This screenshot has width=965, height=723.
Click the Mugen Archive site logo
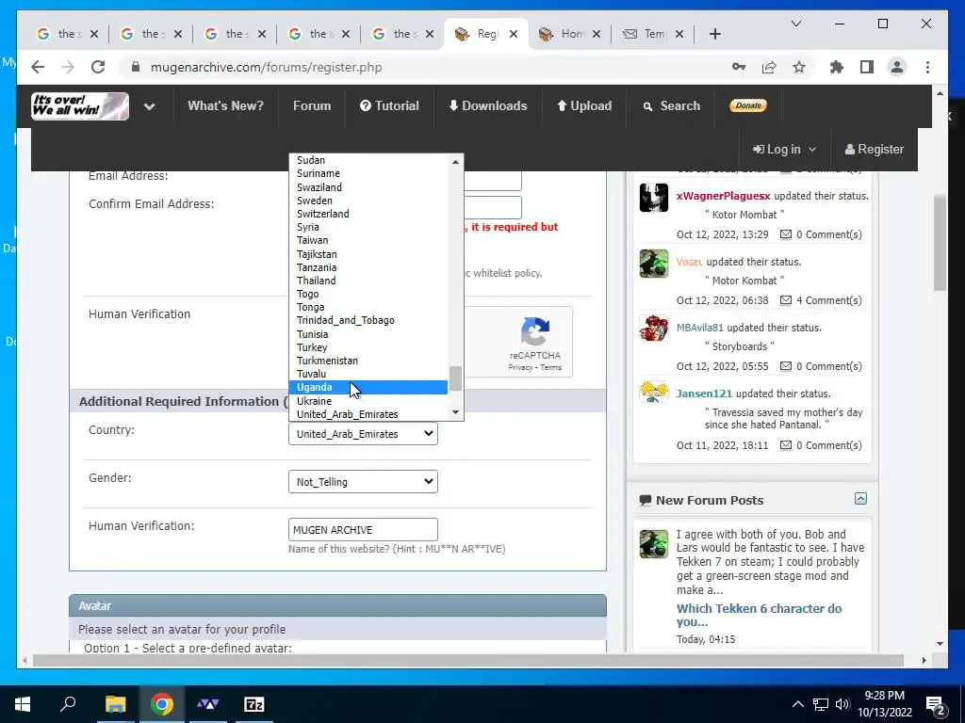pos(80,105)
